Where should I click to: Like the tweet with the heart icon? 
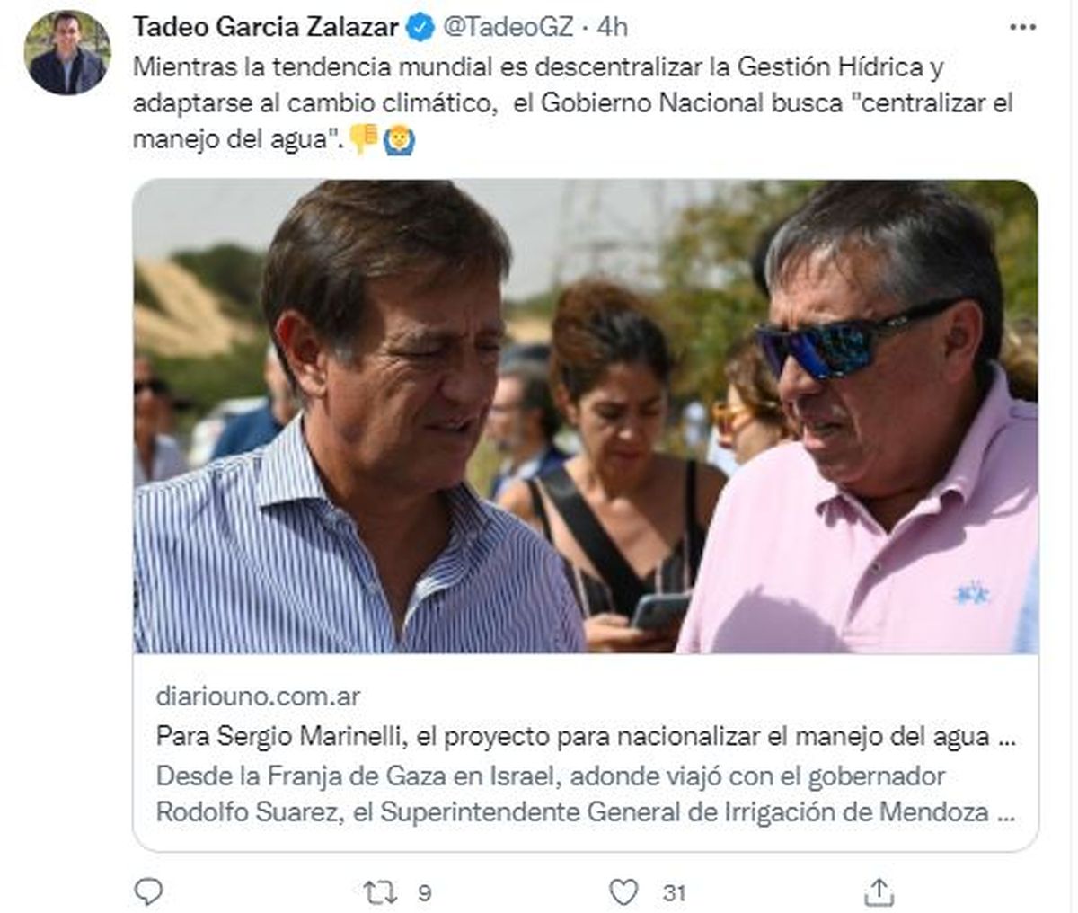(623, 892)
